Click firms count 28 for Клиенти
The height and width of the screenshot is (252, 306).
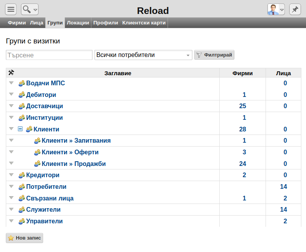[x=243, y=129]
